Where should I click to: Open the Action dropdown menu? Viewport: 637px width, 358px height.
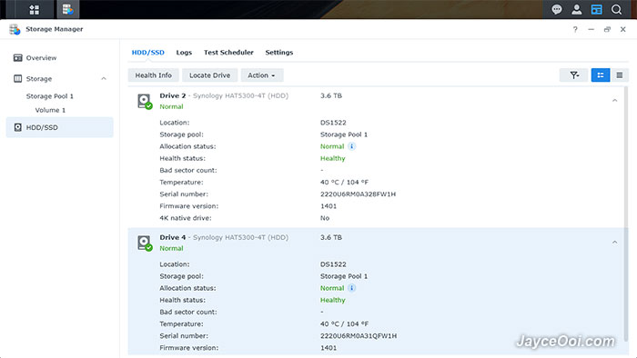click(x=262, y=75)
